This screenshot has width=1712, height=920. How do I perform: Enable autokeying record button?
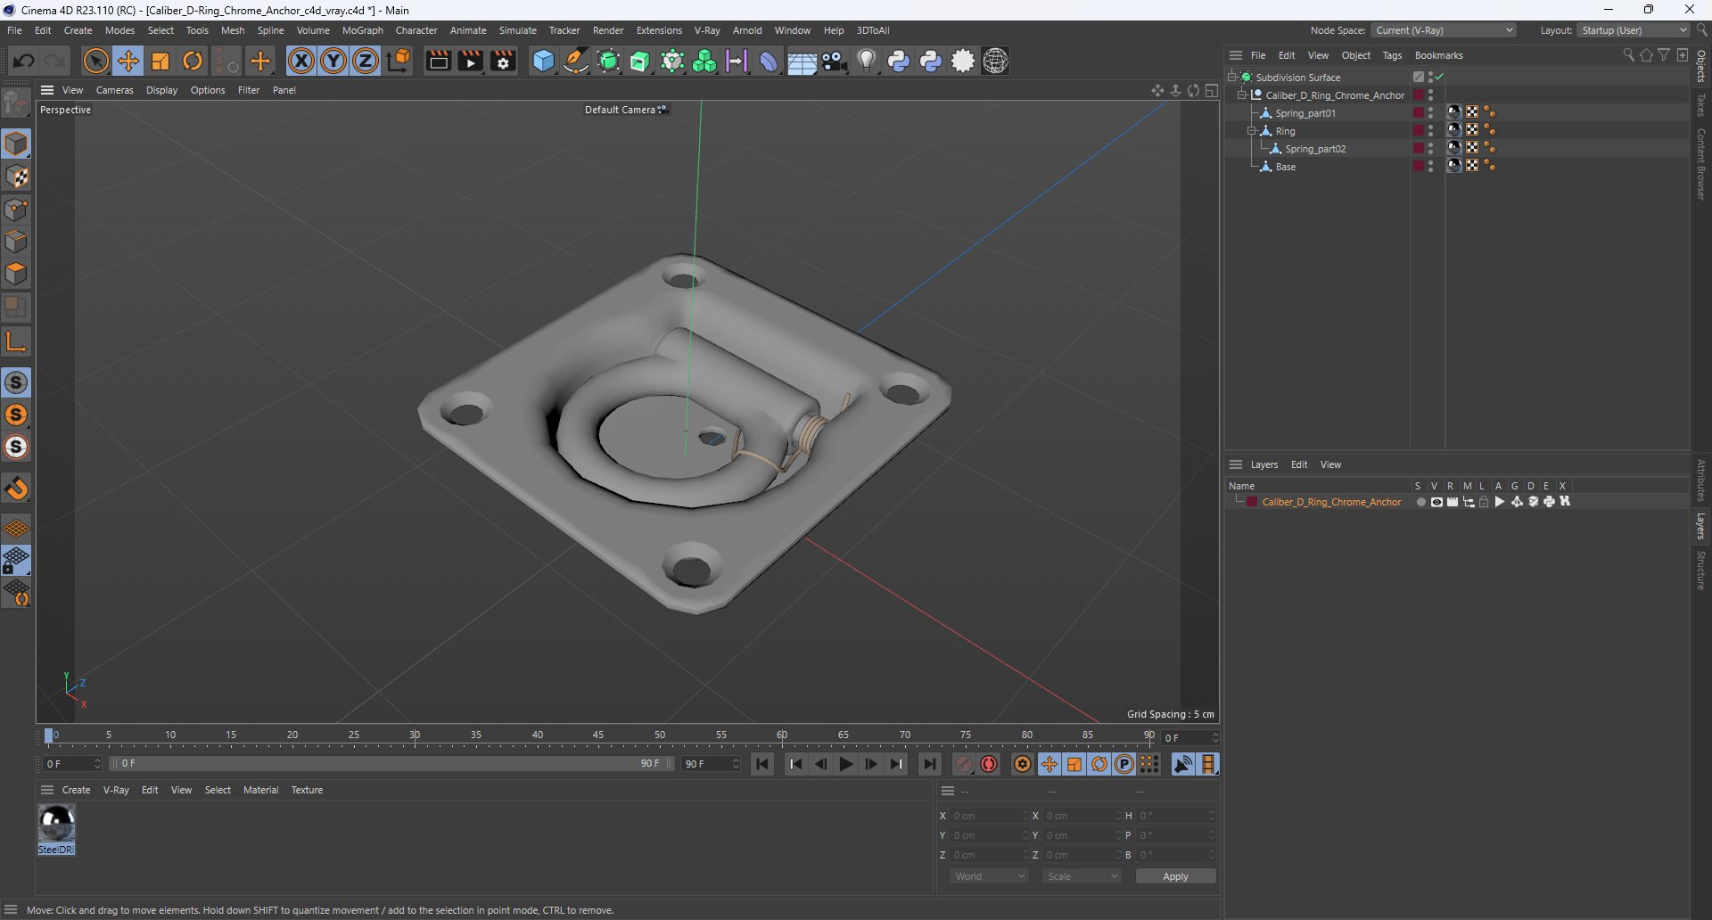[x=989, y=764]
